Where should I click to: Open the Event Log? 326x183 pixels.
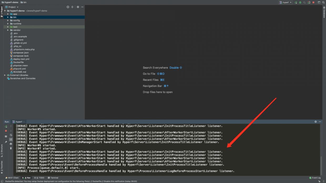click(x=315, y=178)
